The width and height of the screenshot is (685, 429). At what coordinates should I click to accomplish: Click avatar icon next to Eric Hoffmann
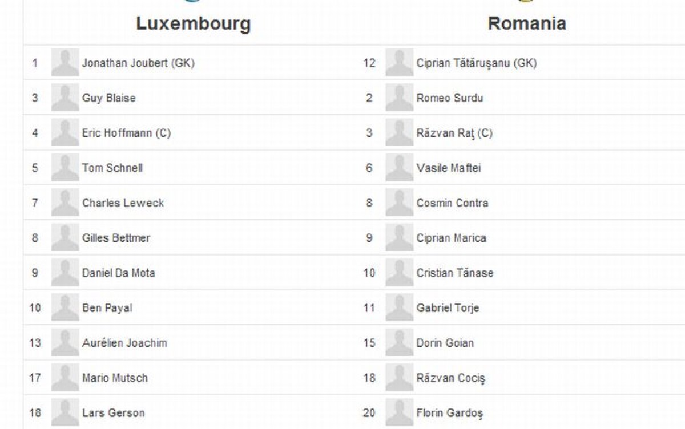pos(65,132)
